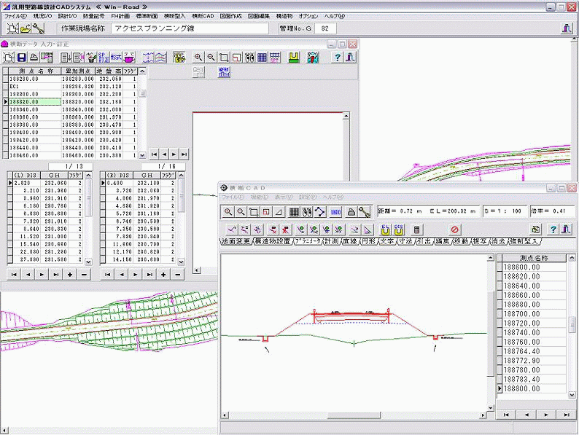Click the save floppy disk icon
Screen dimensions: 579x435
pos(22,58)
